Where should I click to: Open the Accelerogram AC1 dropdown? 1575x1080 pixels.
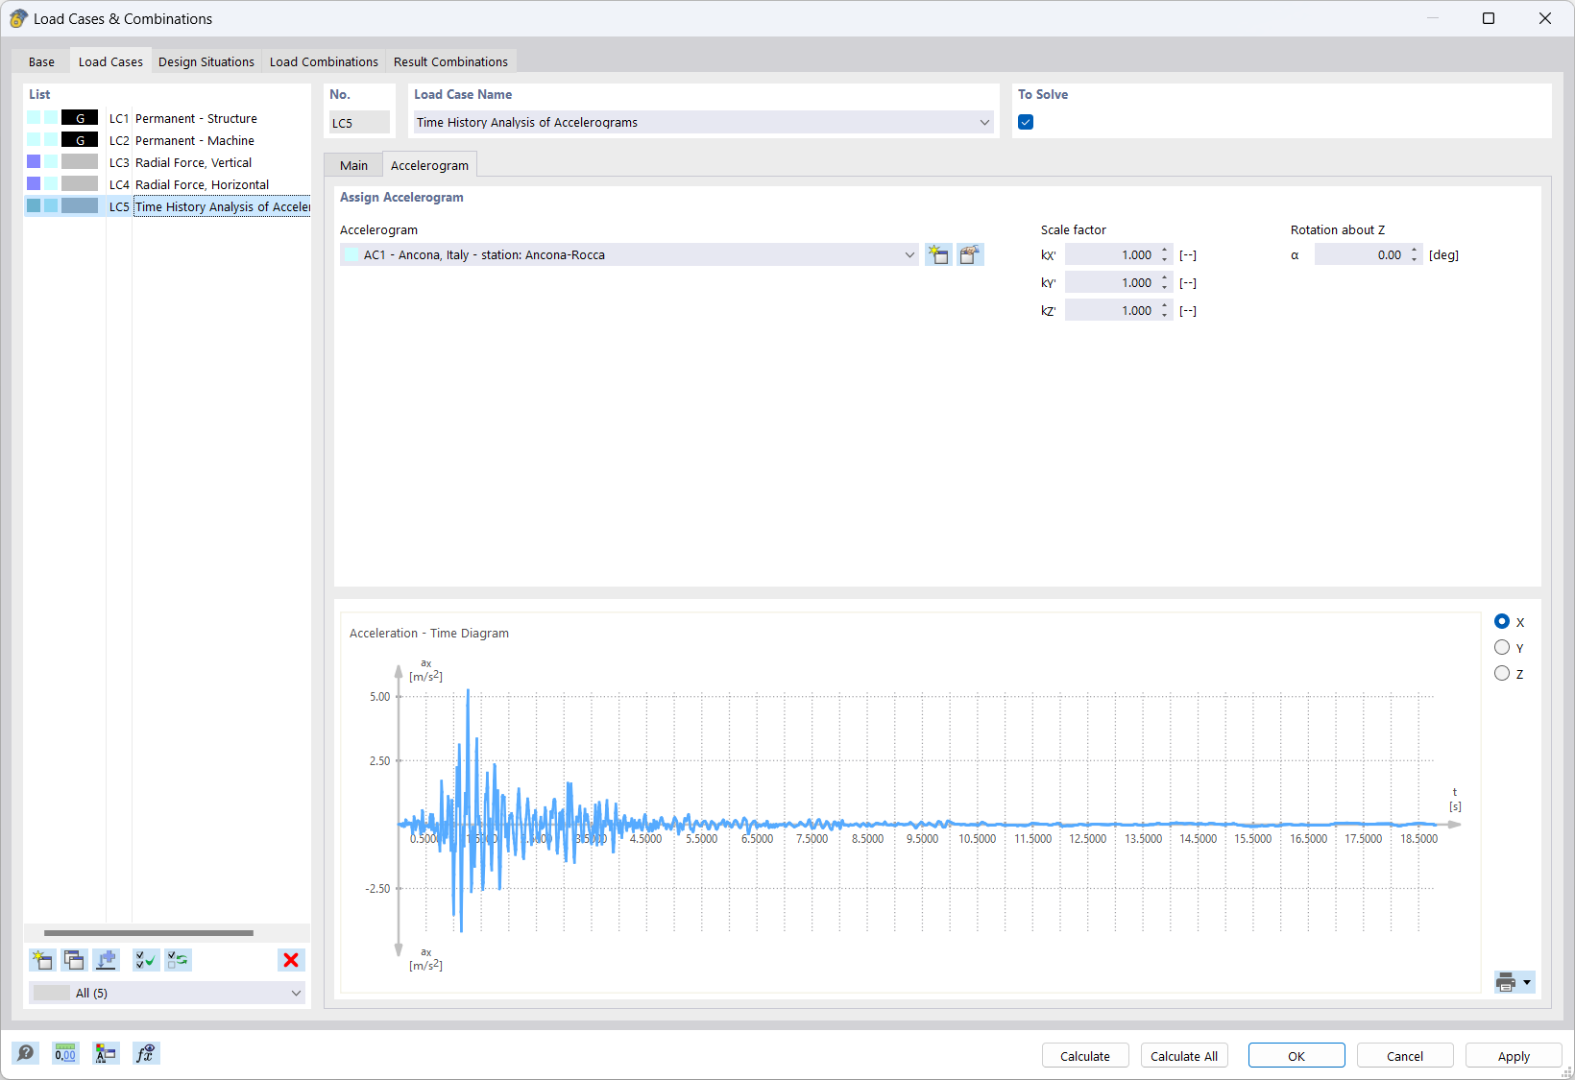point(909,254)
